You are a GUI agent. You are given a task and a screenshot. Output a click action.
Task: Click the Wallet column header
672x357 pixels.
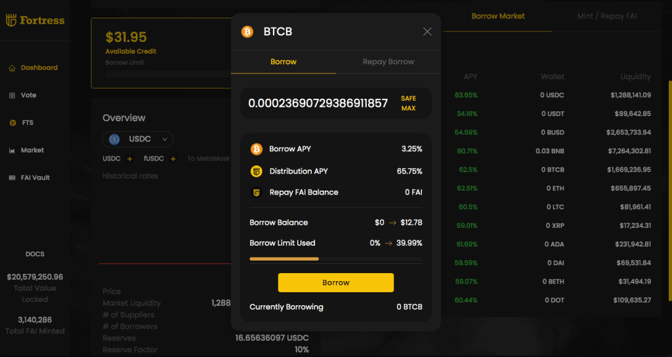click(x=552, y=77)
